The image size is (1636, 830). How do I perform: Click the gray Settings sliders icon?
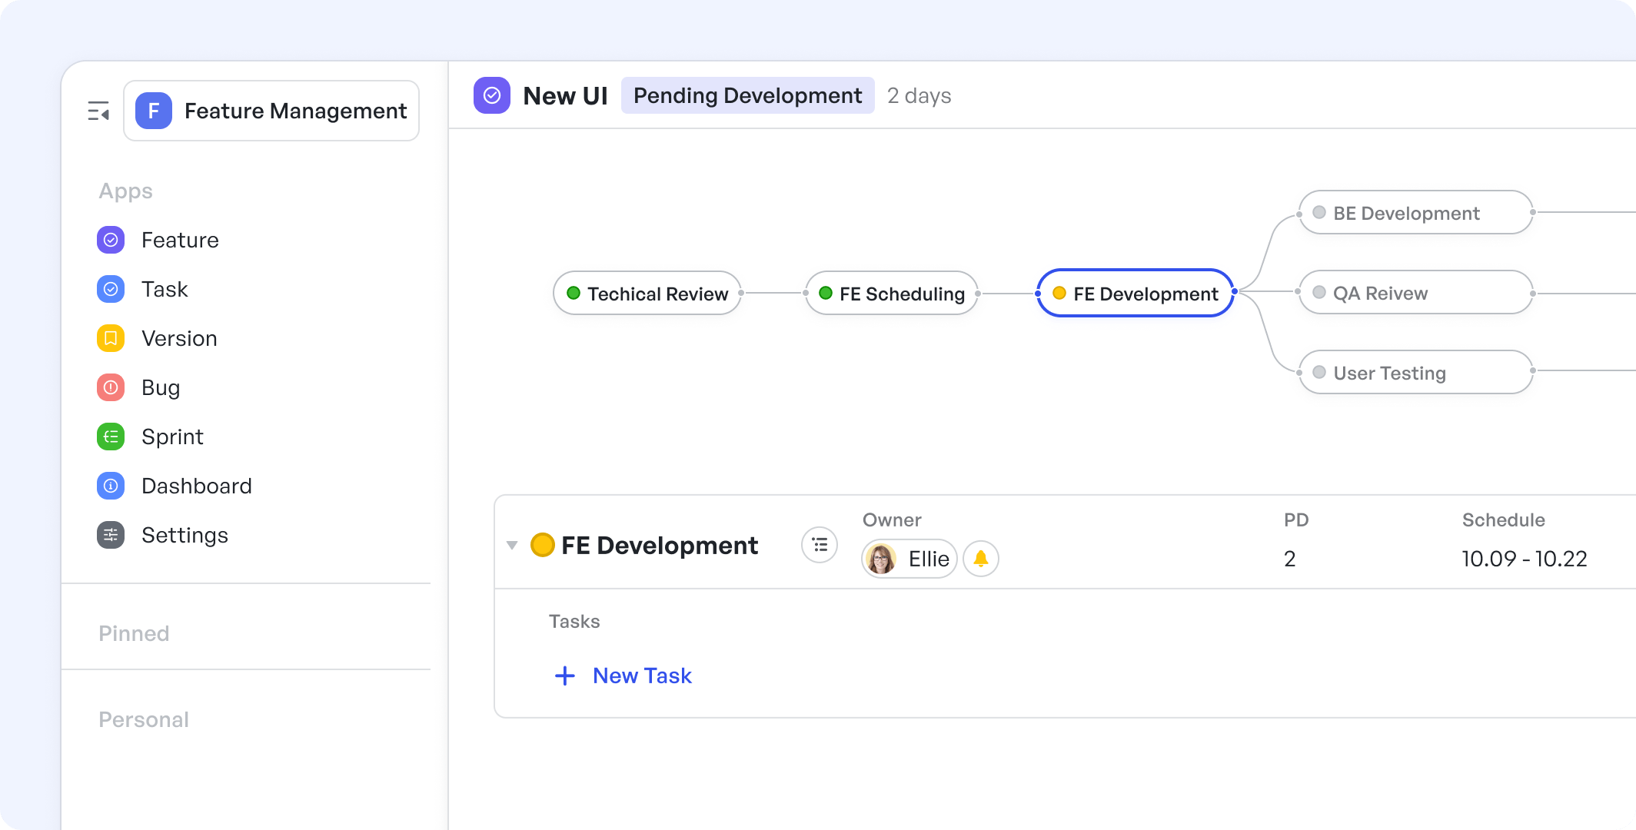click(x=111, y=536)
